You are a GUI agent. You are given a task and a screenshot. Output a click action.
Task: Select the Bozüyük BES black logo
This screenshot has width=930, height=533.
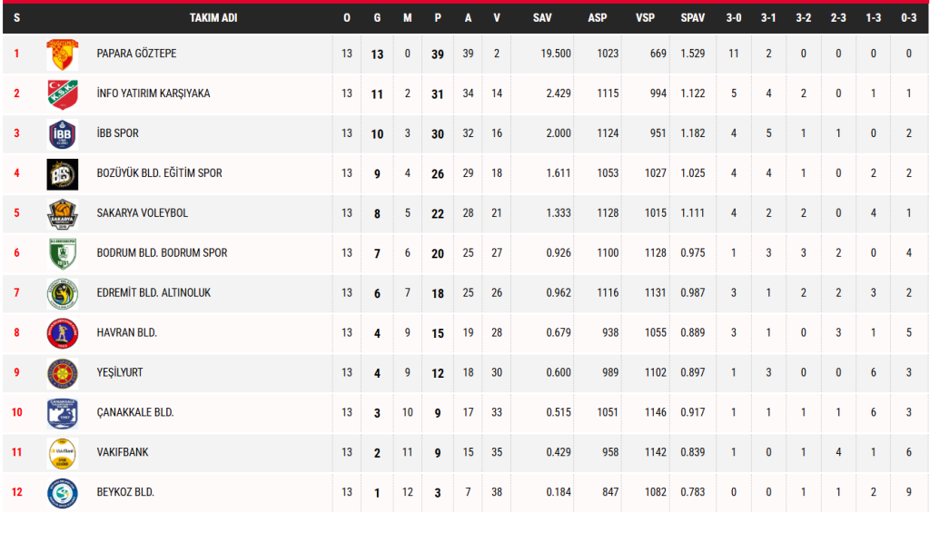click(63, 173)
